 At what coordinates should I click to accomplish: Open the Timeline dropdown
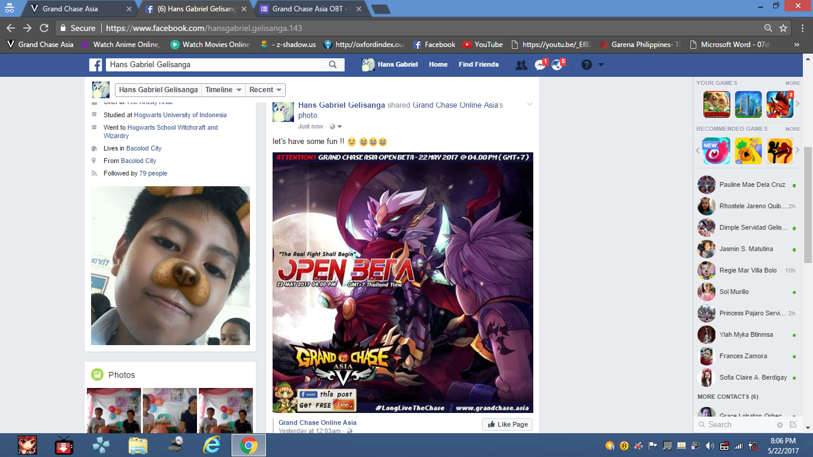[223, 90]
